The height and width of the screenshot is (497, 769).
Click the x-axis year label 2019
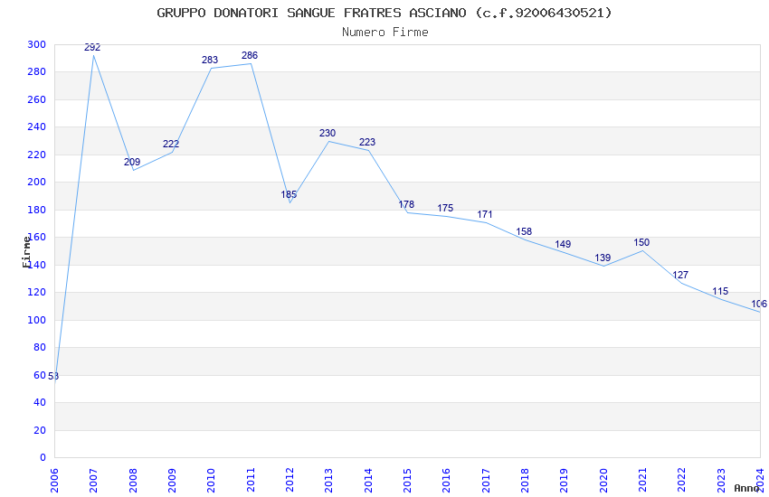point(564,481)
